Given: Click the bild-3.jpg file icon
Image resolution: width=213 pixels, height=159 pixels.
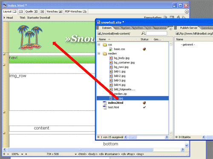Looking at the screenshot, I should pos(111,80).
